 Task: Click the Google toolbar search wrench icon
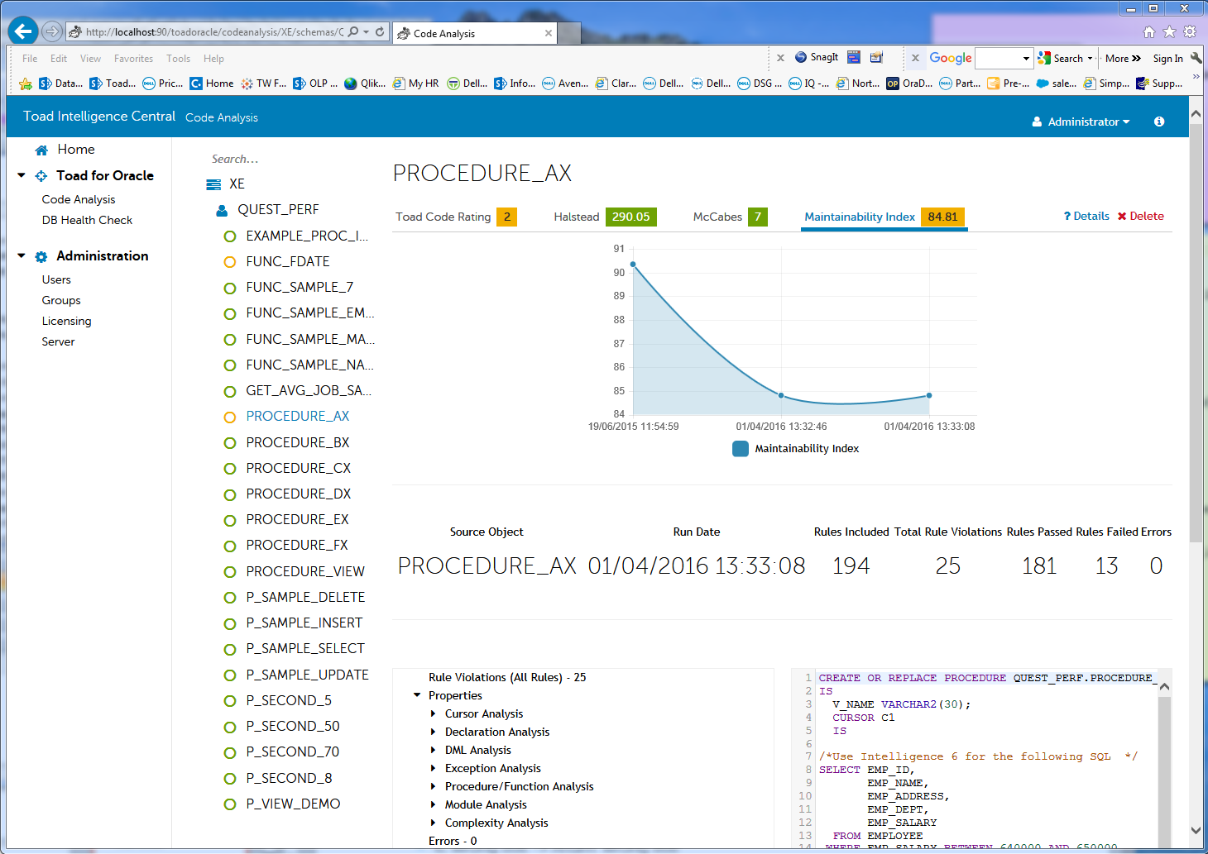pyautogui.click(x=1196, y=57)
